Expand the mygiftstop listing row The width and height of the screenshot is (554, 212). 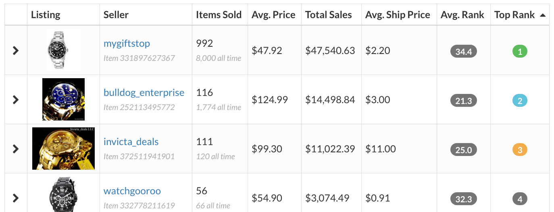(x=16, y=50)
